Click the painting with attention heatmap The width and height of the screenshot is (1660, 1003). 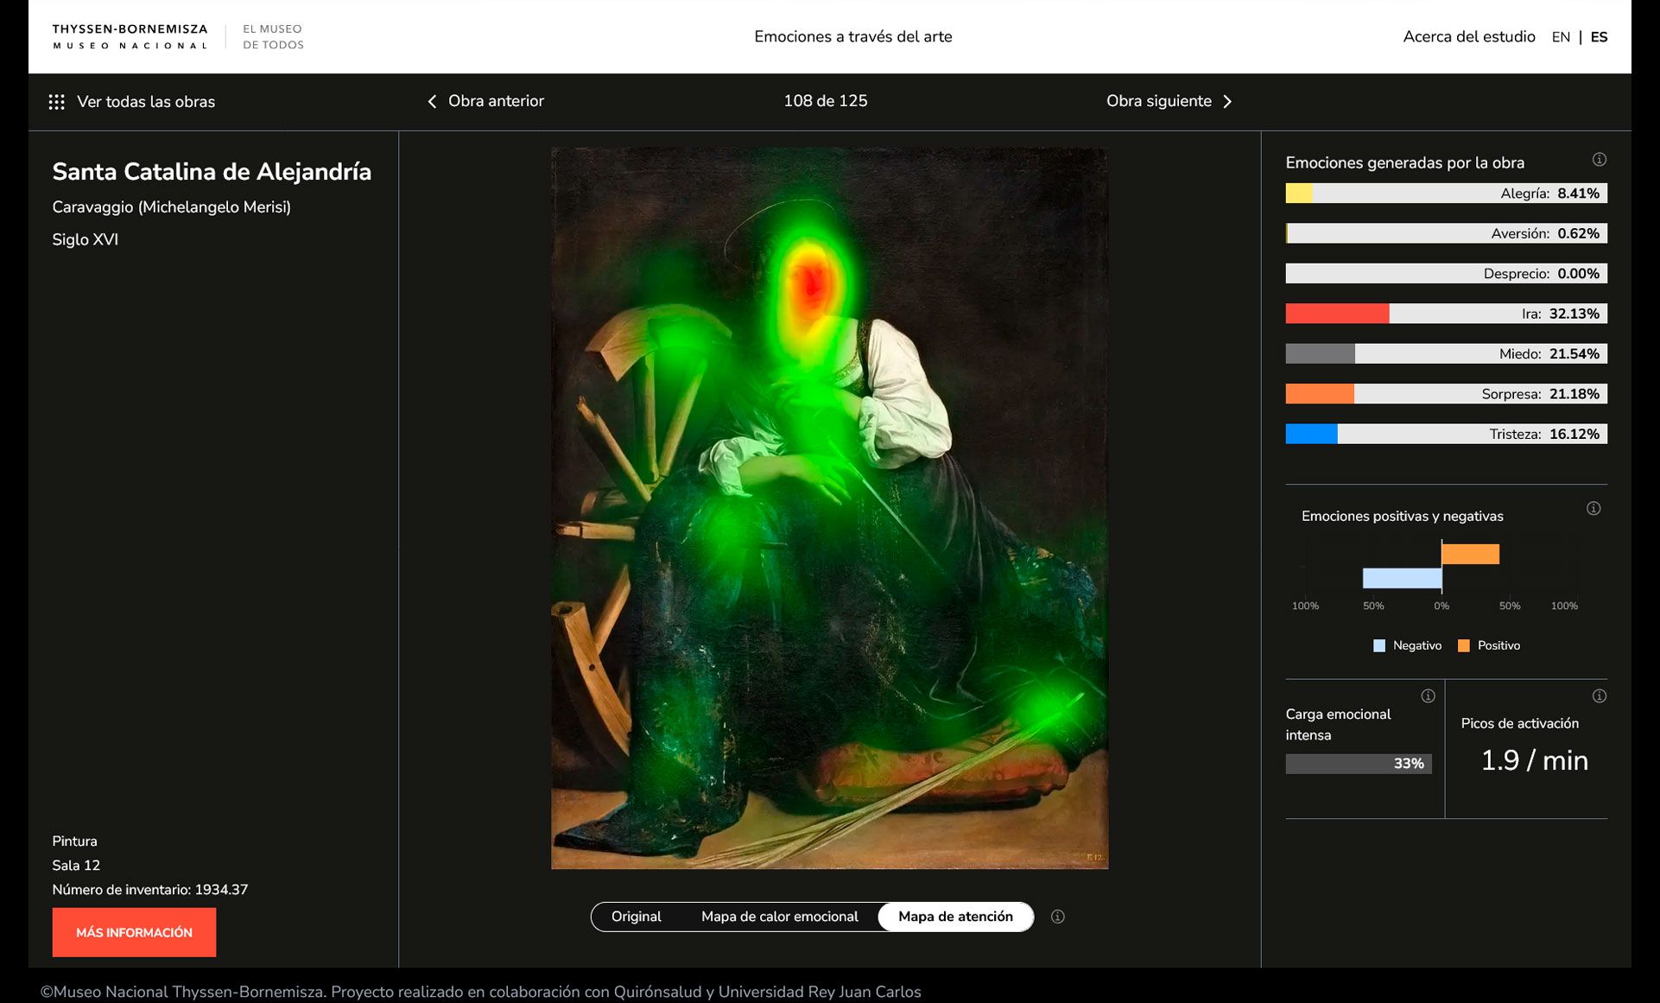coord(829,508)
